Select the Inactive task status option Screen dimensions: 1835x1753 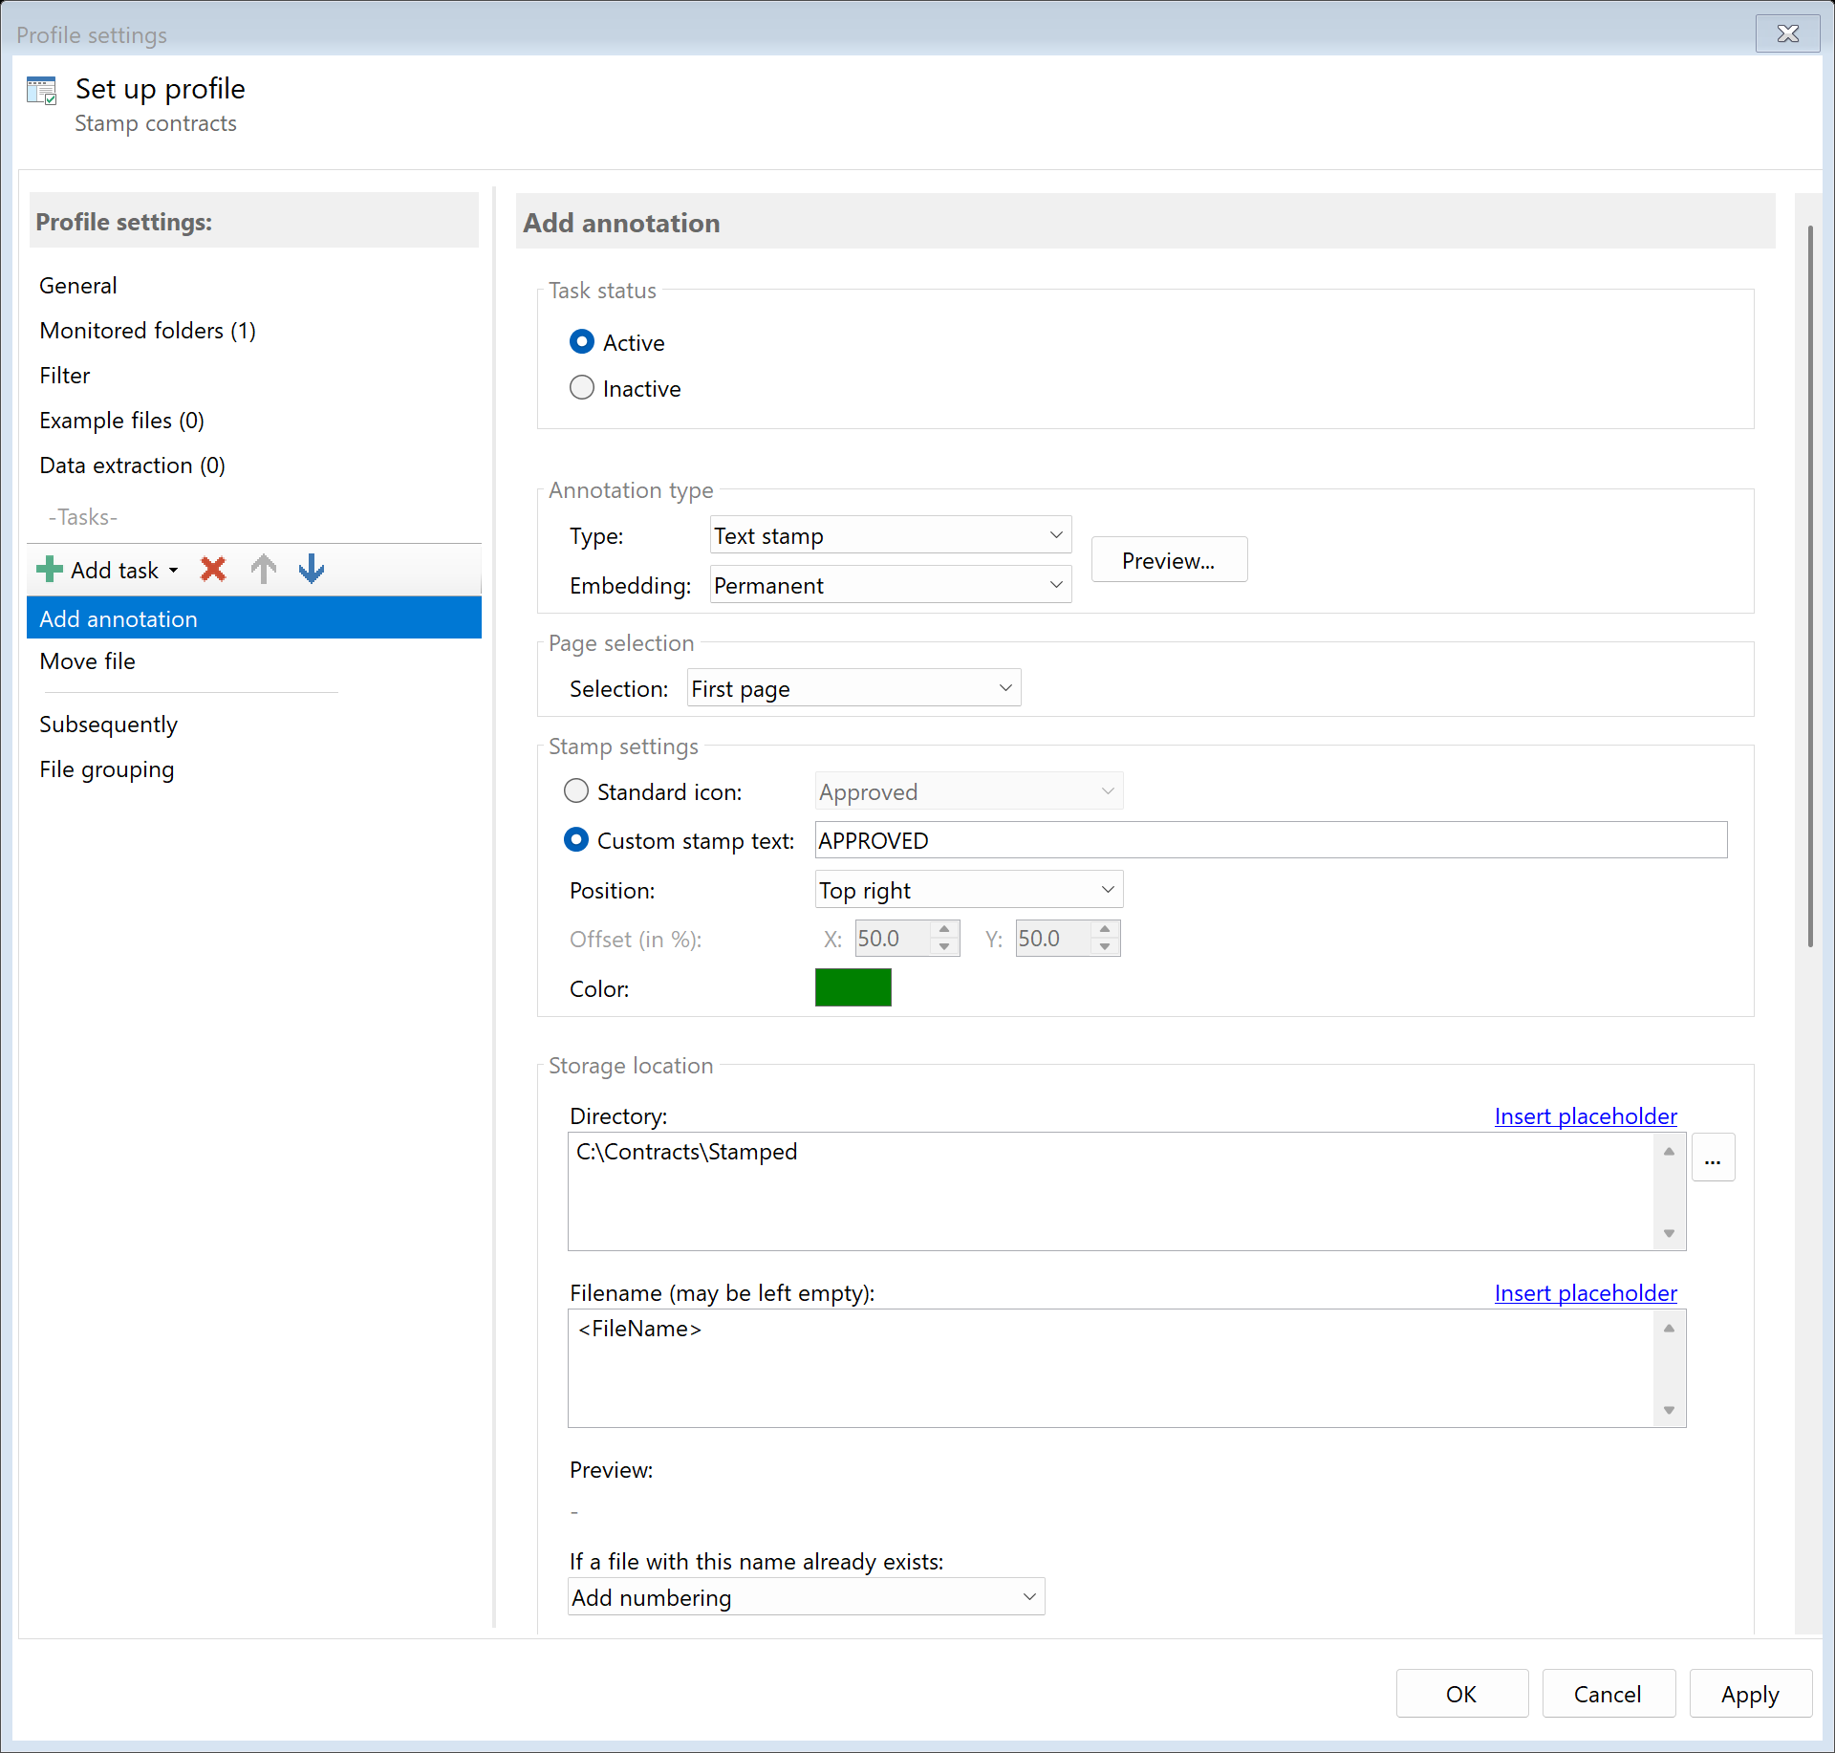coord(582,388)
